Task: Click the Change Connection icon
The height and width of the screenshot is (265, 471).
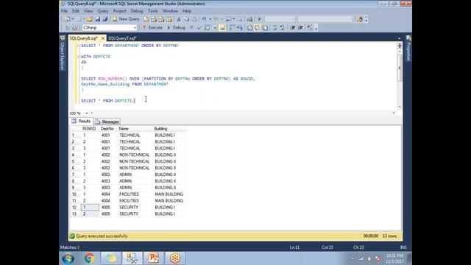Action: [75, 28]
